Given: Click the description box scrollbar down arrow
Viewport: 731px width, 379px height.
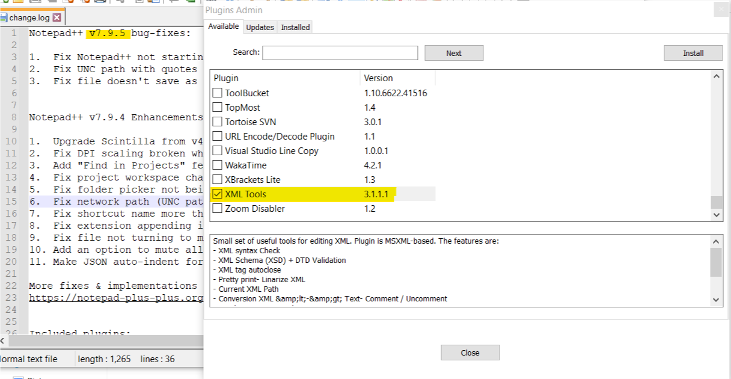Looking at the screenshot, I should pyautogui.click(x=716, y=300).
